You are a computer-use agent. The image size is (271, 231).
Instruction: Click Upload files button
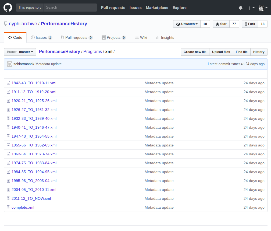(221, 52)
